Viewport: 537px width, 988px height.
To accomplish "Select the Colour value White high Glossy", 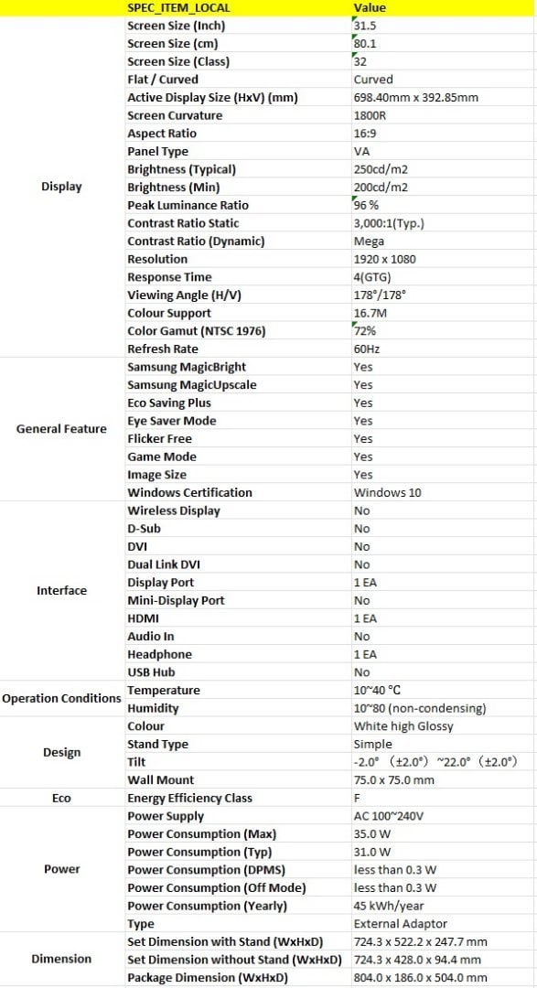I will [443, 725].
